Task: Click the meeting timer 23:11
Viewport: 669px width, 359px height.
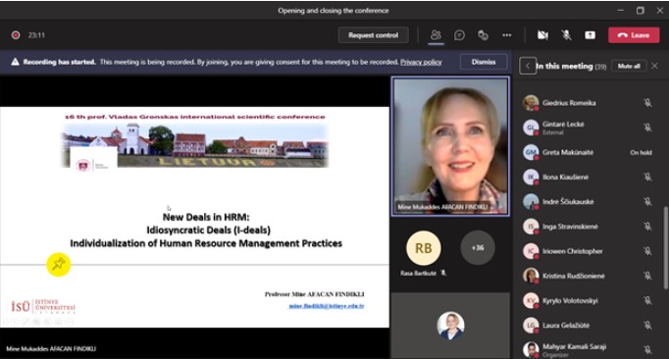Action: click(x=36, y=35)
